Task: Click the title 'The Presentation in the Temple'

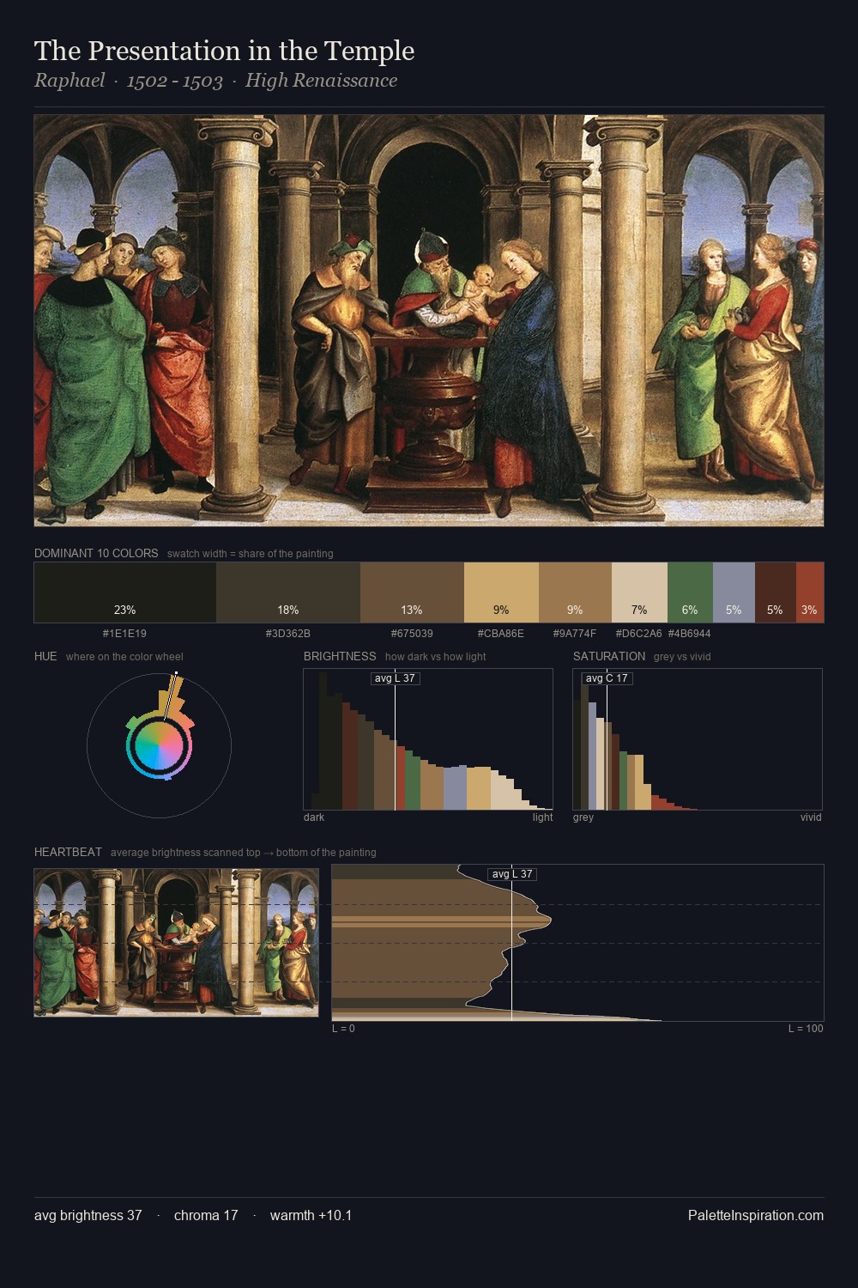Action: pyautogui.click(x=224, y=51)
